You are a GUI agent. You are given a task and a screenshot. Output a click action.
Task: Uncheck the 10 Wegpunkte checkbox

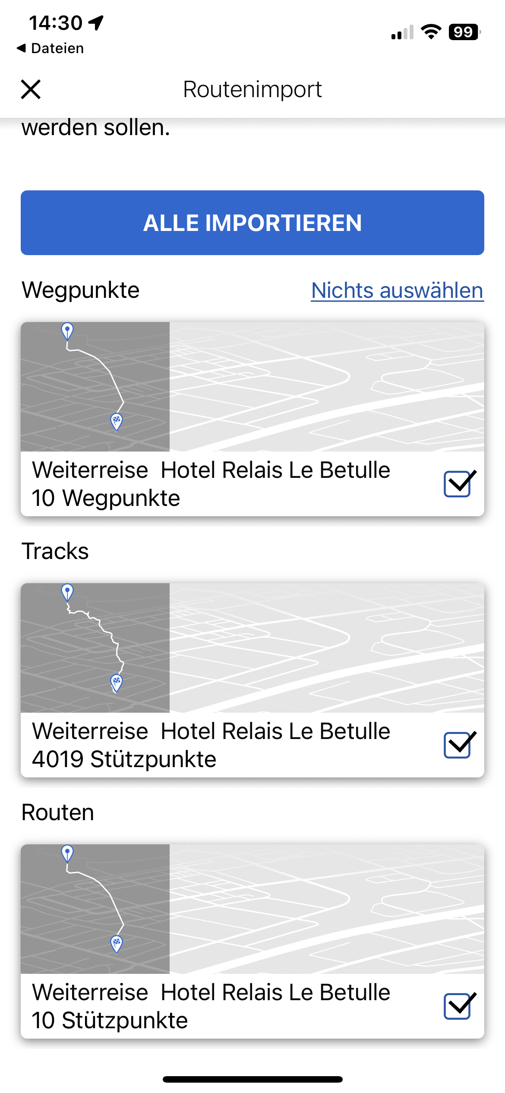tap(458, 484)
